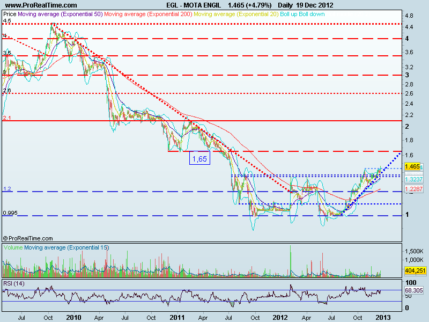Click 3.6 on the price axis
The height and width of the screenshot is (322, 429).
(x=409, y=52)
